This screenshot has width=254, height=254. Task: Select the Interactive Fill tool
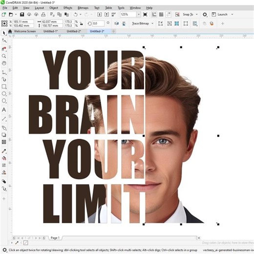(4, 158)
